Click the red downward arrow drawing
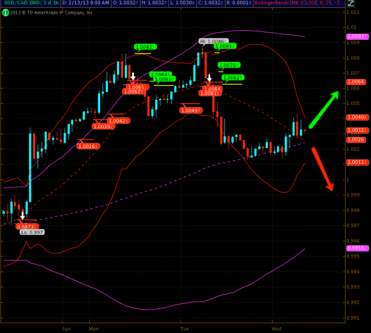371x333 pixels. tap(323, 169)
